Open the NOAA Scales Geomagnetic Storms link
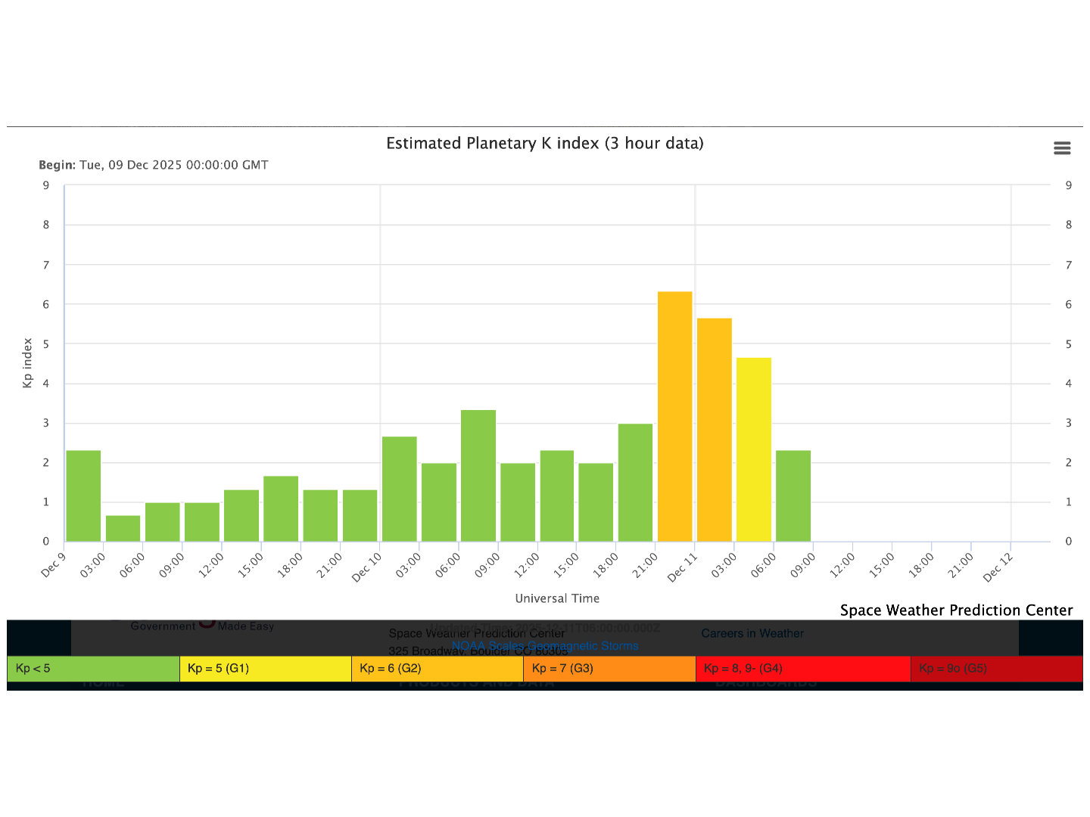Image resolution: width=1090 pixels, height=817 pixels. tap(544, 646)
